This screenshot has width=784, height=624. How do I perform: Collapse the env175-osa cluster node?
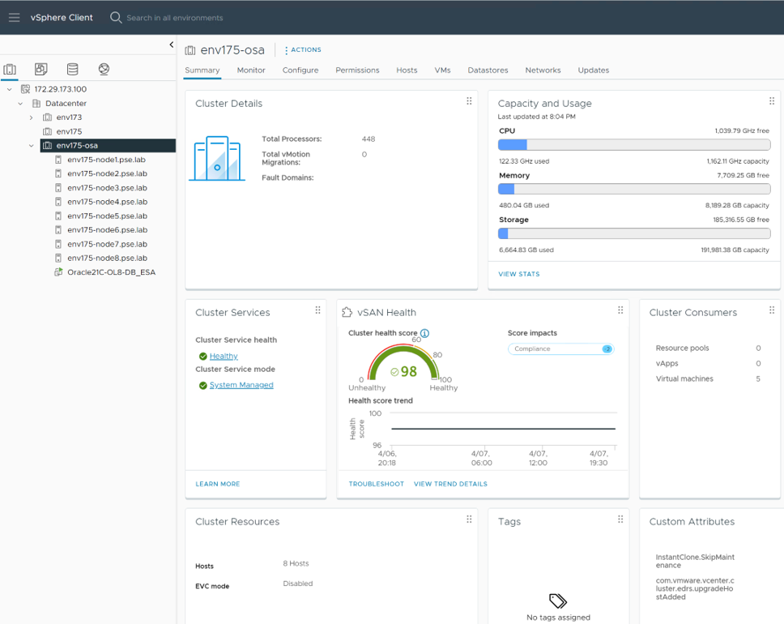point(32,146)
